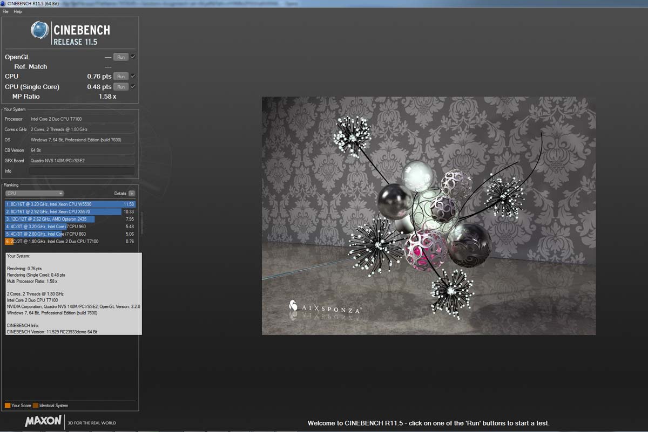Select the Core 2 Duo T7100 ranking entry

pos(70,242)
